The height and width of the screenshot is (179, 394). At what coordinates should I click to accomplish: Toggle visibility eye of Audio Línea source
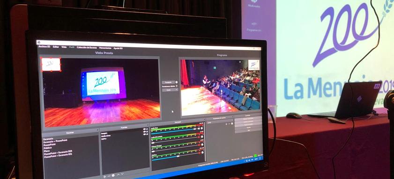tap(144, 132)
